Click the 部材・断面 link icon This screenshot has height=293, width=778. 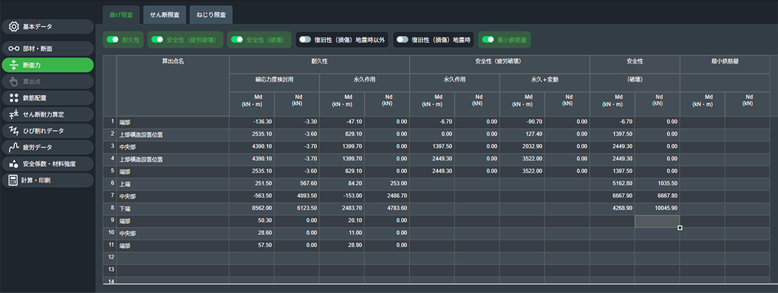[x=14, y=48]
